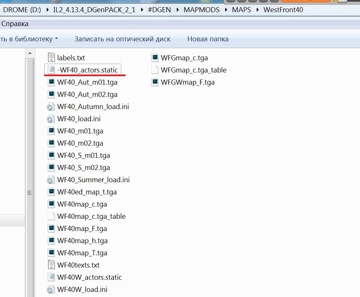Select file name '-WF40_actors.static'
This screenshot has height=297, width=360.
pyautogui.click(x=87, y=70)
